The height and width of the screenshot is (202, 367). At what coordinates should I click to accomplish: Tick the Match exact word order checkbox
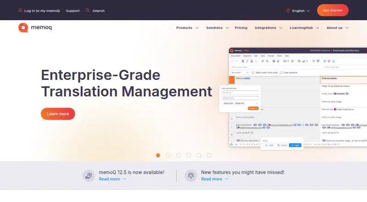click(253, 73)
